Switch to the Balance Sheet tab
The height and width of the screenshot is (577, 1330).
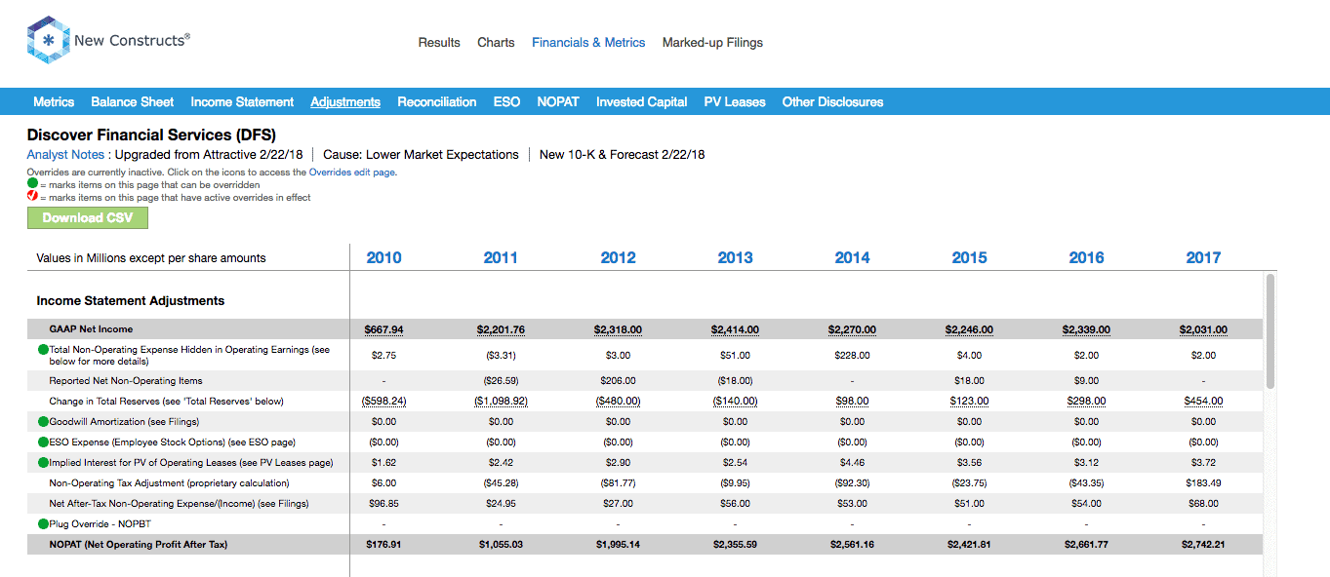tap(133, 102)
